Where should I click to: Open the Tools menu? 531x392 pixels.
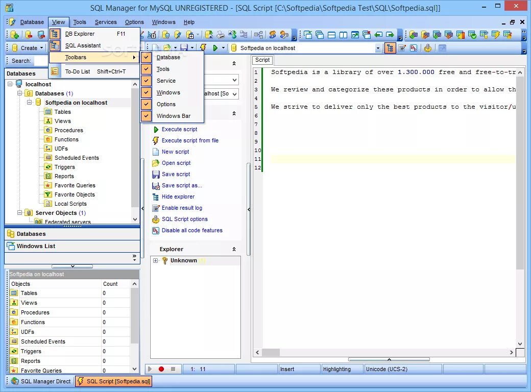point(80,22)
